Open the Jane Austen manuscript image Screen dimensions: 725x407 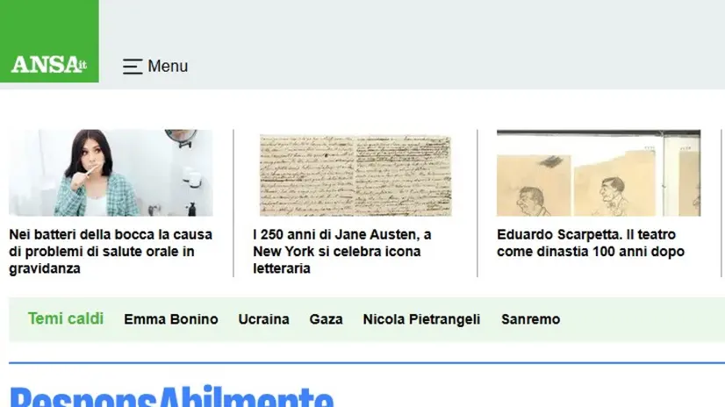point(355,175)
